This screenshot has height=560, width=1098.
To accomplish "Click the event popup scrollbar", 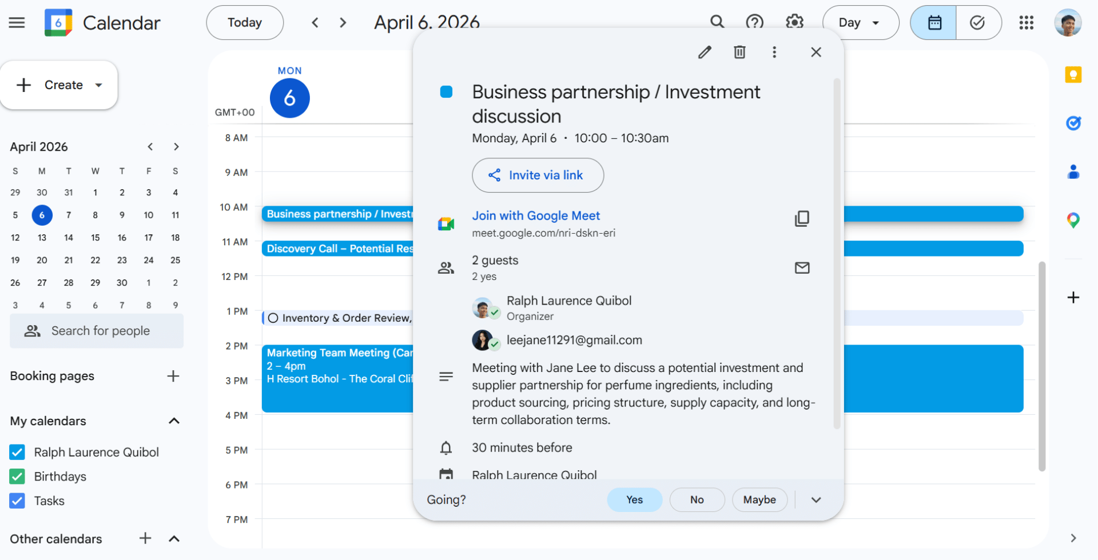I will [x=837, y=254].
